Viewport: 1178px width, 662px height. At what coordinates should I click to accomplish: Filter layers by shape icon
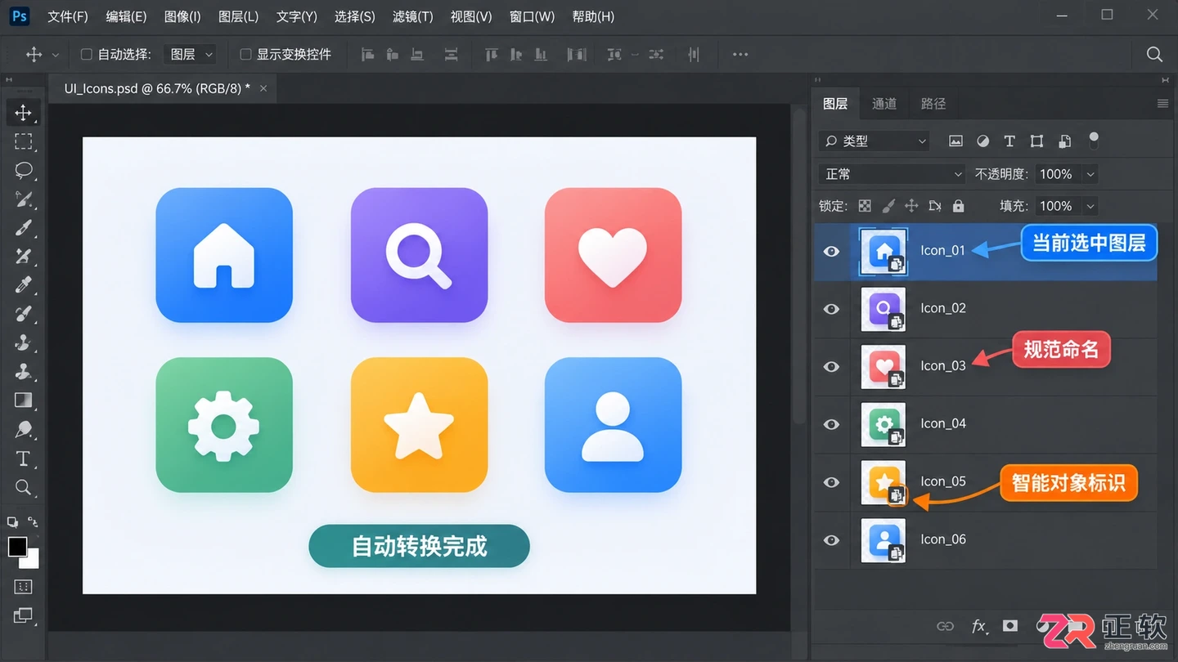[1036, 141]
